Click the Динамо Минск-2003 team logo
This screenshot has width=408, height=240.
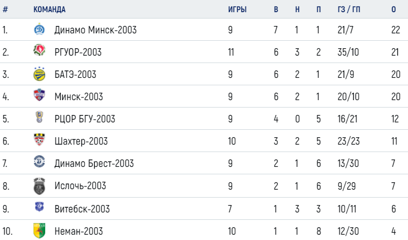coord(39,29)
